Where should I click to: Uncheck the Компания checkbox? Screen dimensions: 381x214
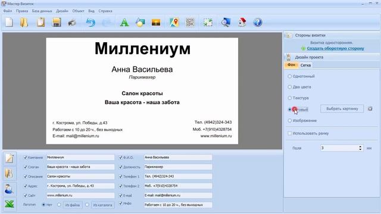point(25,158)
